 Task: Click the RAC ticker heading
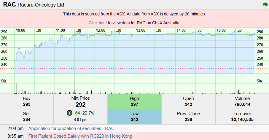coord(9,4)
